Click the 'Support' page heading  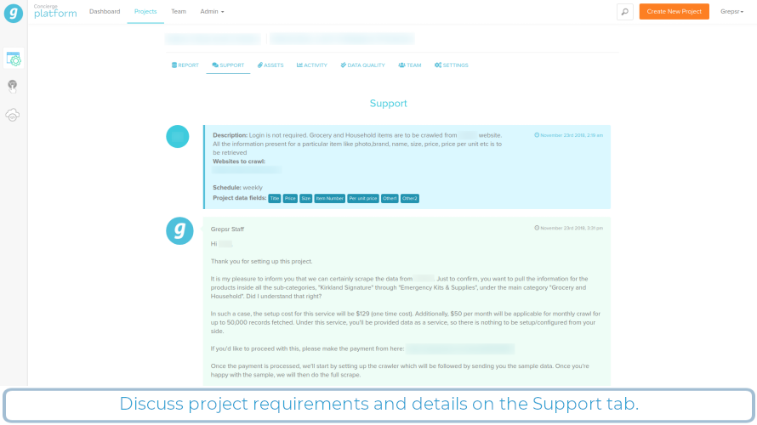[x=388, y=103]
